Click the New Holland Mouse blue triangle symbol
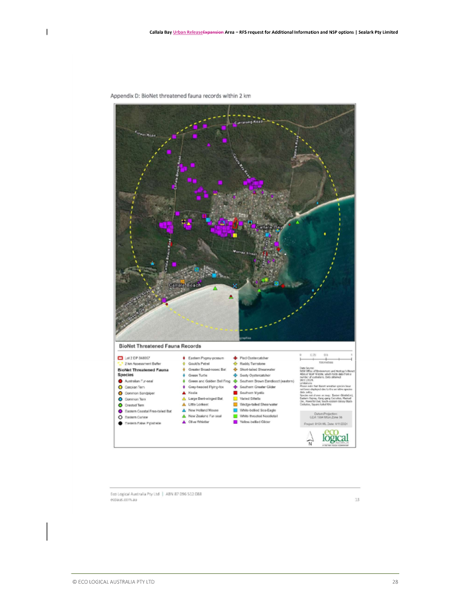Image resolution: width=461 pixels, height=596 pixels. pyautogui.click(x=184, y=410)
